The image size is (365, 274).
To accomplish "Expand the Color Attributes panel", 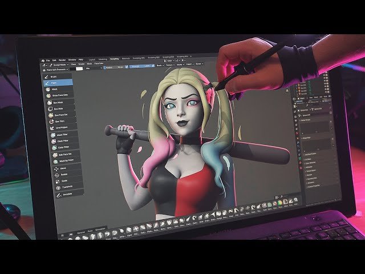I will 310,163.
